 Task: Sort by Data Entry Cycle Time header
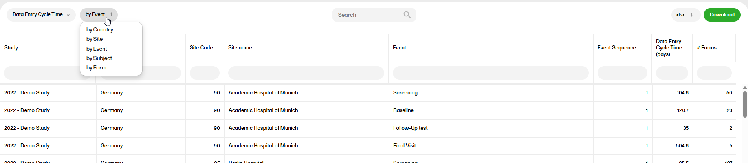point(669,48)
